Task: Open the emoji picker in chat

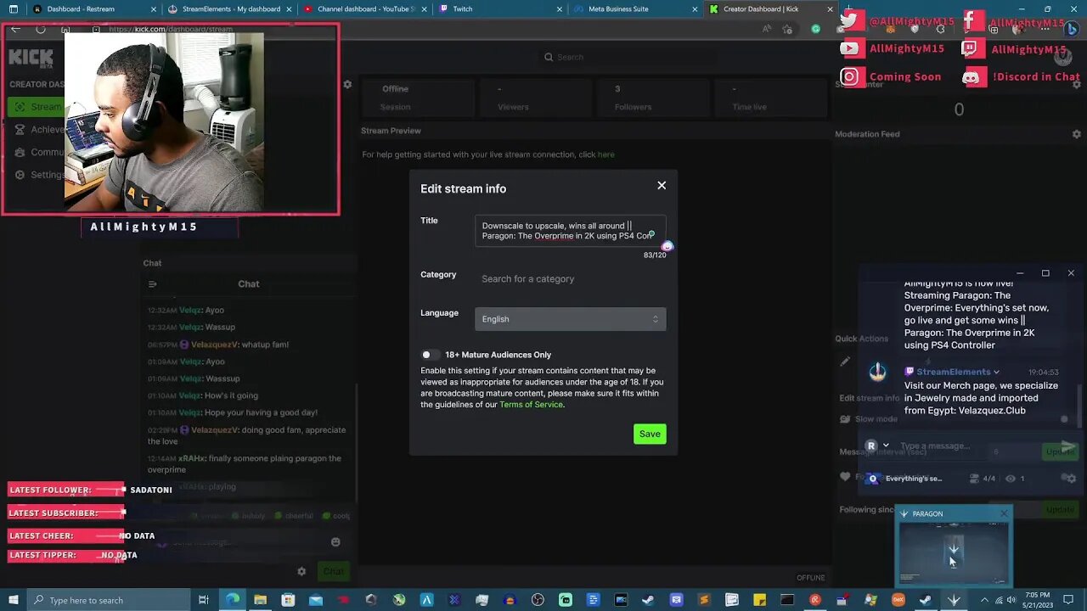Action: pyautogui.click(x=335, y=542)
